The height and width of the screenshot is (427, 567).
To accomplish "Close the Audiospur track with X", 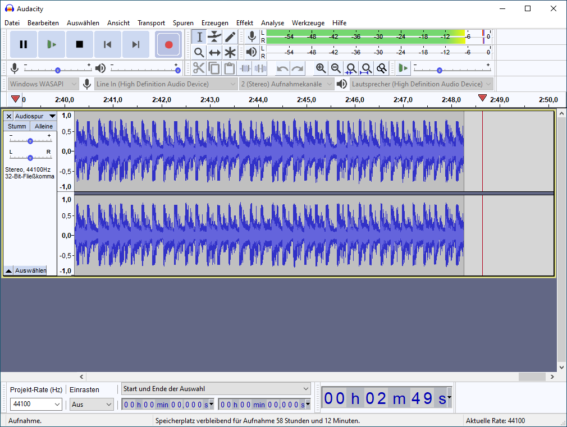I will pos(8,116).
